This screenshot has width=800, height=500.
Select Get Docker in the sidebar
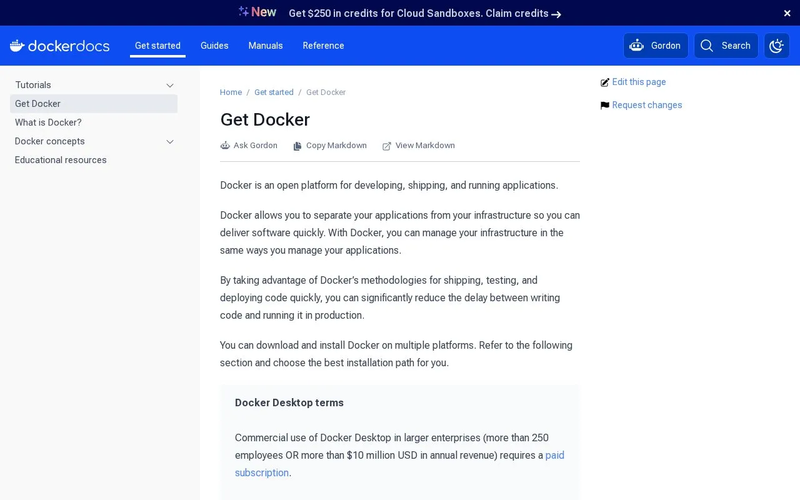click(94, 104)
